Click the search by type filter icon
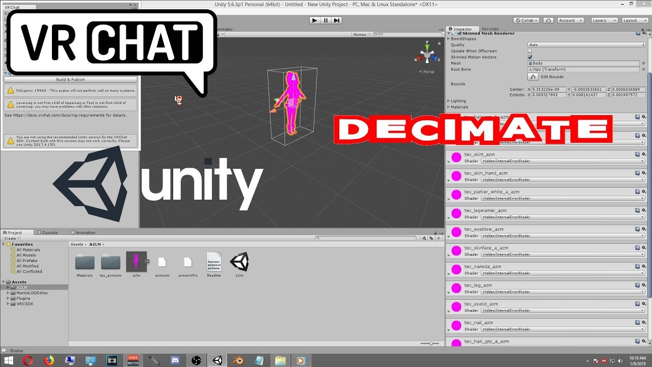Image resolution: width=652 pixels, height=367 pixels. click(x=425, y=238)
